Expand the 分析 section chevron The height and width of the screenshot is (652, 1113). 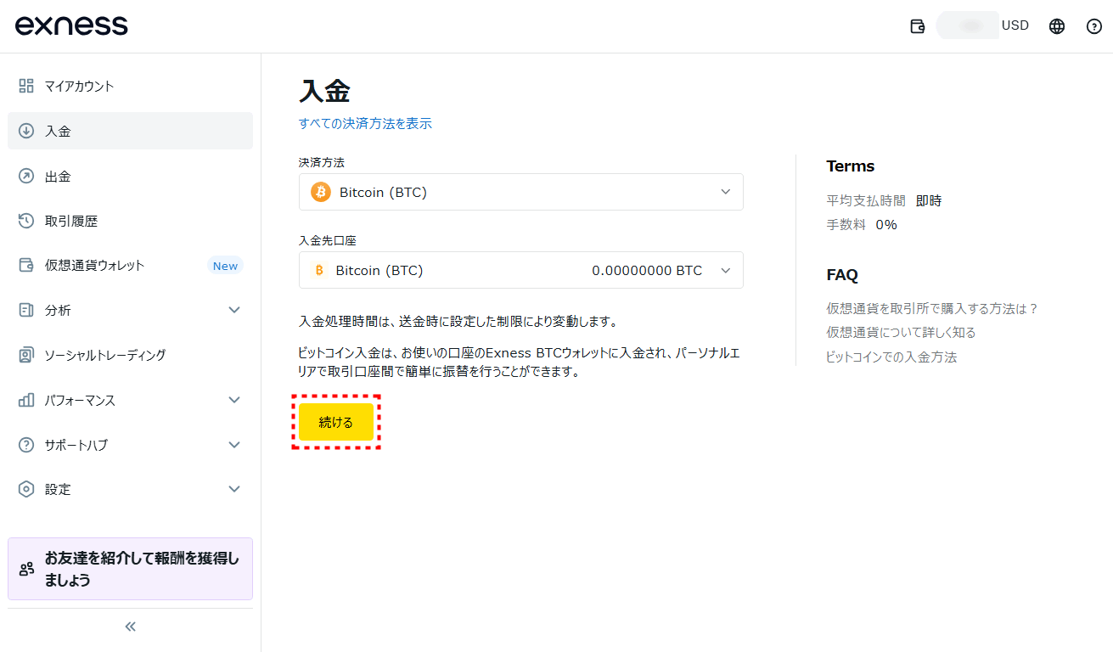(x=234, y=310)
